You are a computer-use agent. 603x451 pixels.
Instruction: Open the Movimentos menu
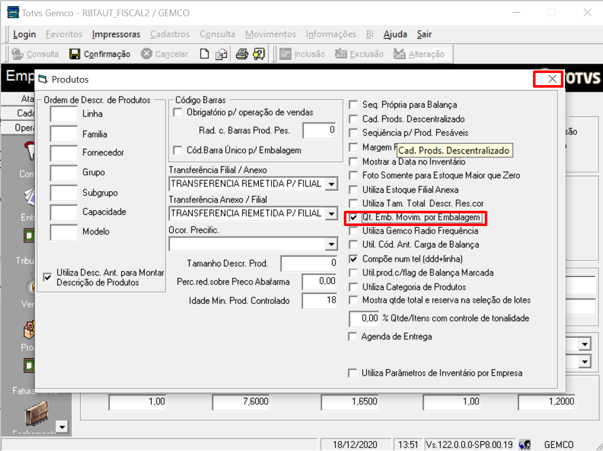point(270,34)
